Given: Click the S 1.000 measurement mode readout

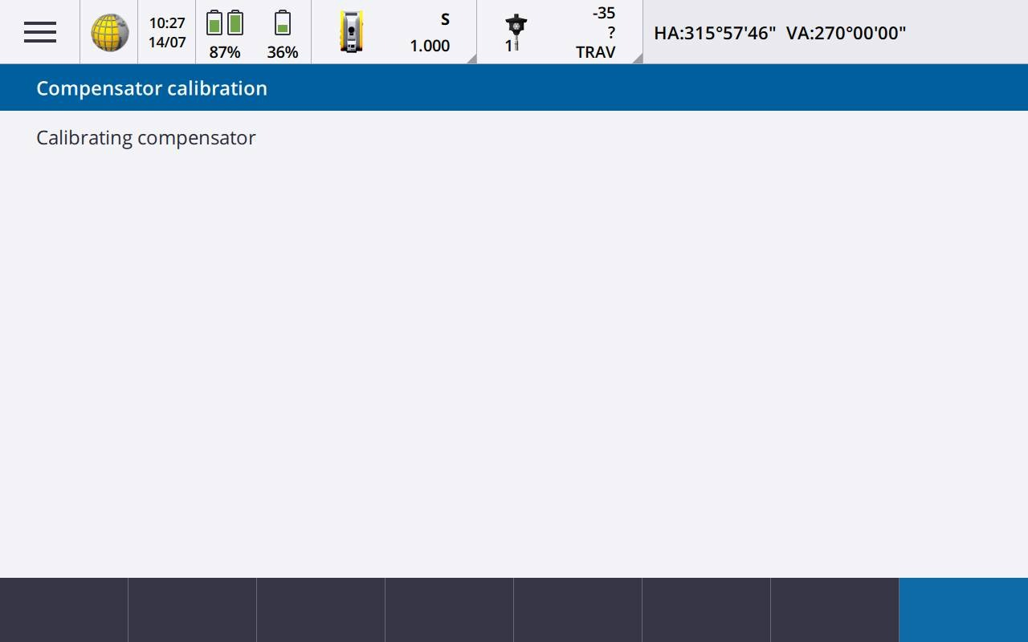Looking at the screenshot, I should pyautogui.click(x=430, y=34).
